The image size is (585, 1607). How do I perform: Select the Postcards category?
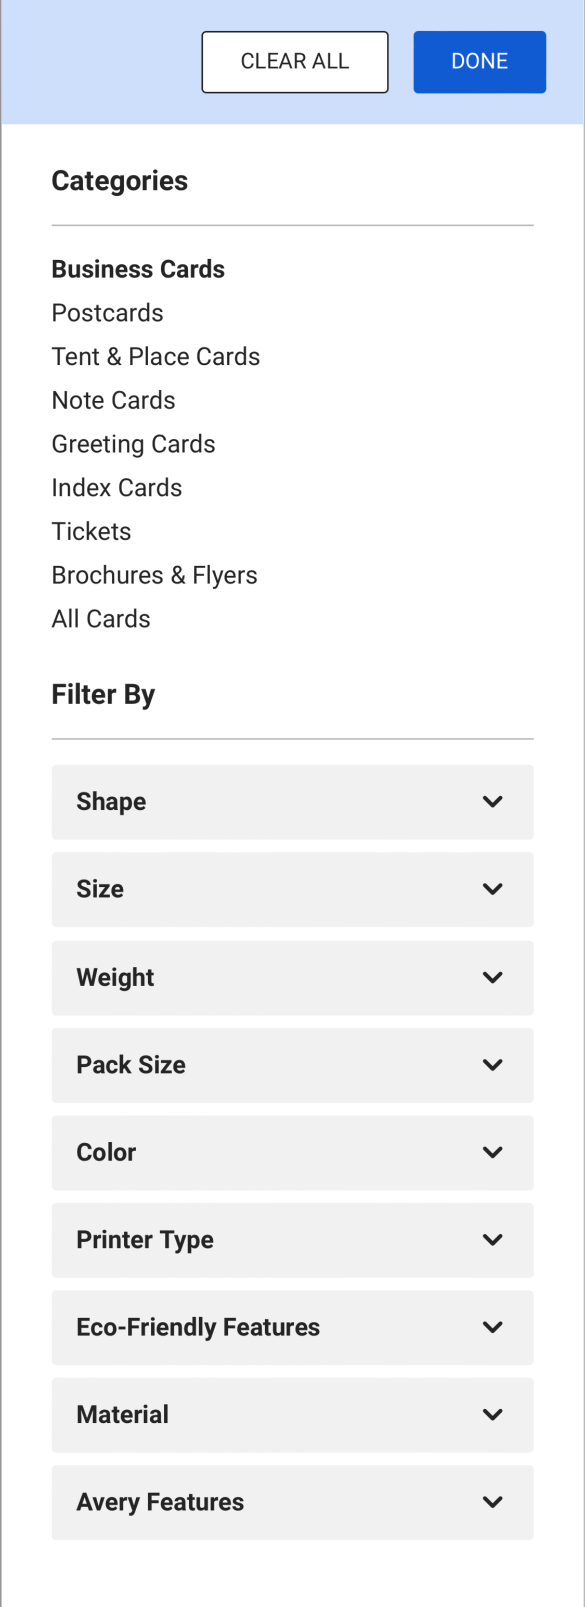click(107, 313)
